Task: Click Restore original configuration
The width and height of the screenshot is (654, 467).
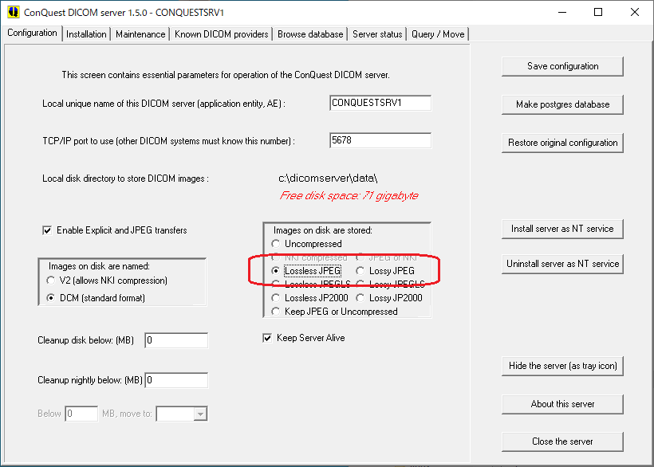Action: pos(562,143)
